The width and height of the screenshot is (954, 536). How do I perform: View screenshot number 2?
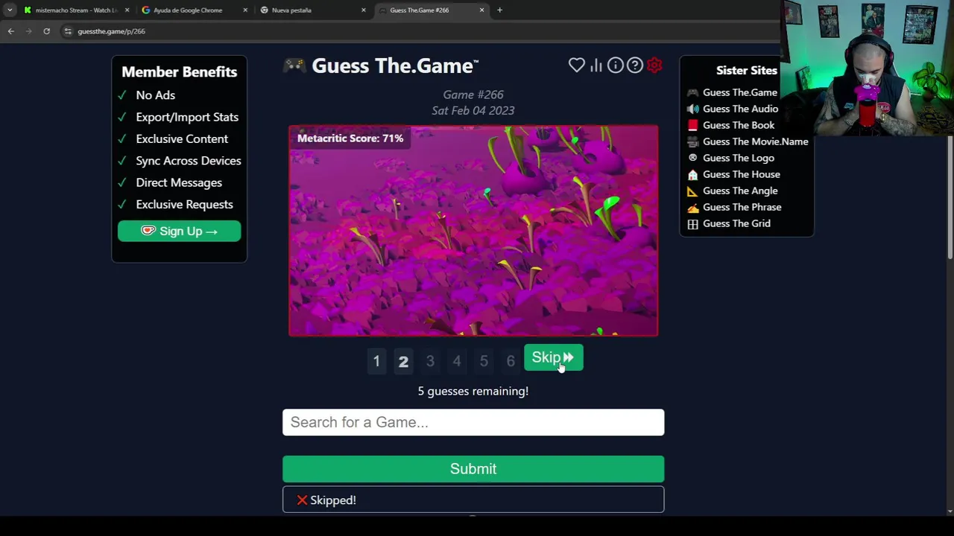(x=403, y=361)
